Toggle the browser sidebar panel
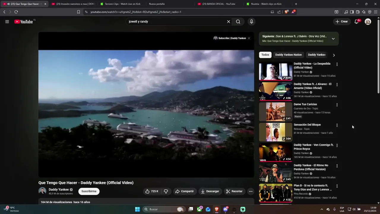This screenshot has width=380, height=214. click(352, 12)
